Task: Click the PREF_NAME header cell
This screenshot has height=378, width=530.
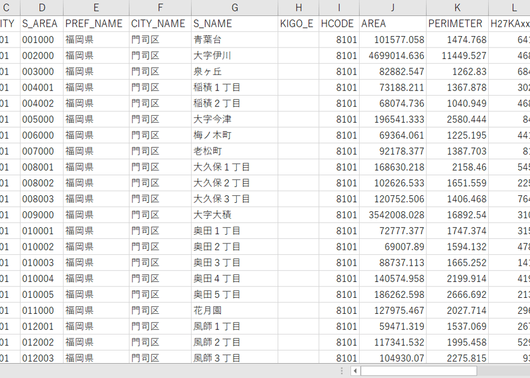Action: point(96,23)
